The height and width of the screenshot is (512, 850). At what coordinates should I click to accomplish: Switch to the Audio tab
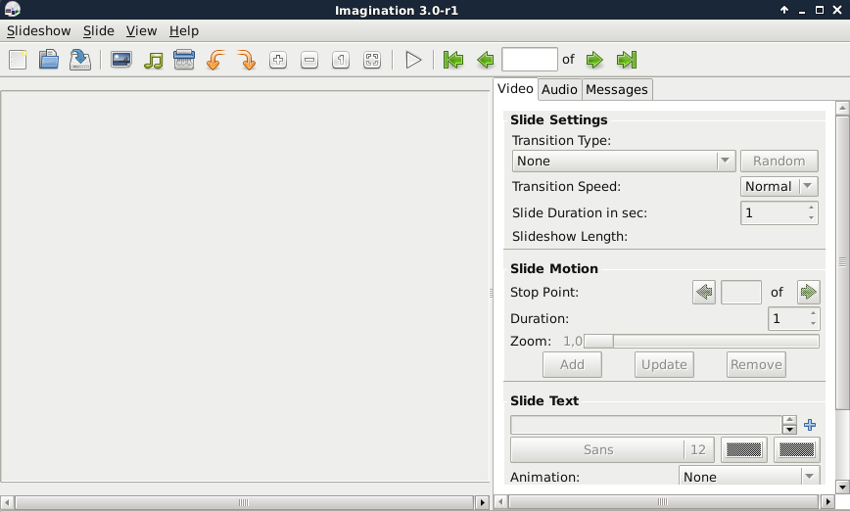559,89
